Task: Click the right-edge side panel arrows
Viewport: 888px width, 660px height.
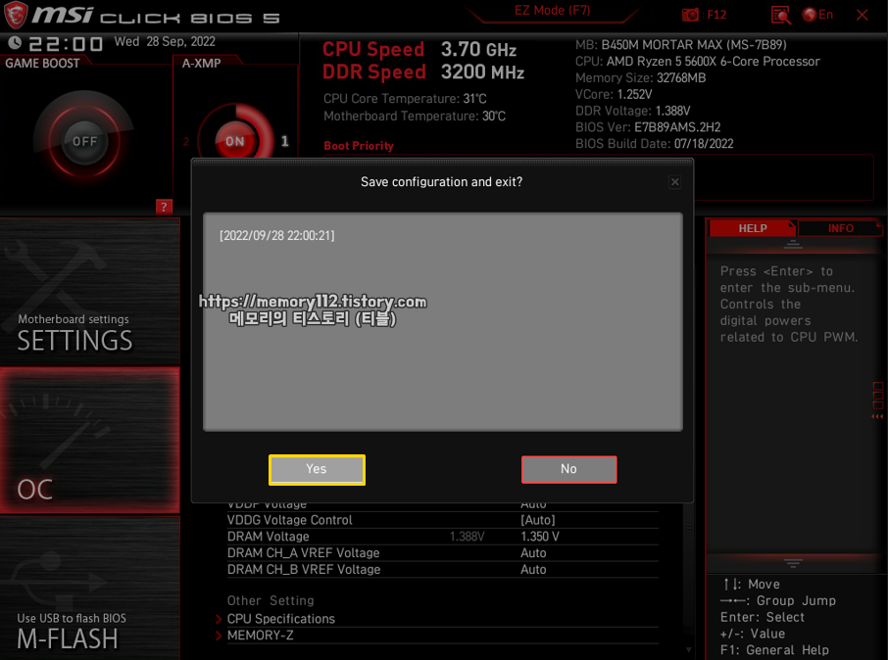Action: [x=877, y=416]
